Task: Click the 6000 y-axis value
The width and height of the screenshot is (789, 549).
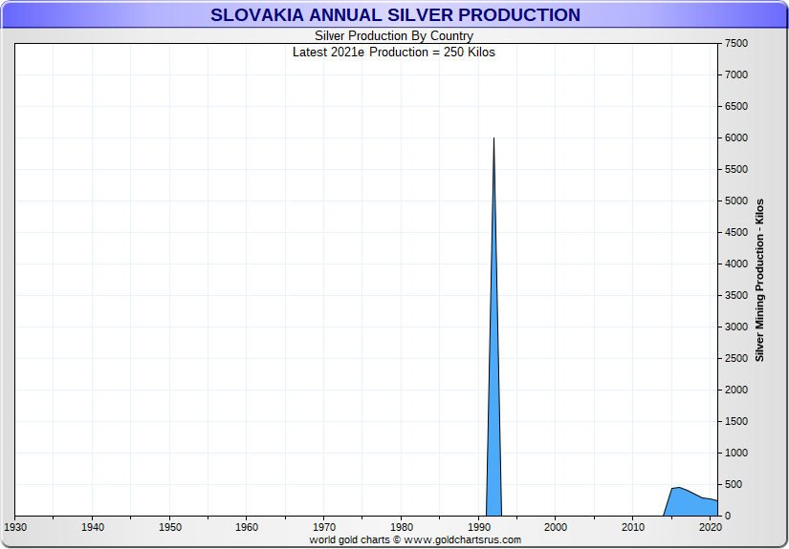Action: 735,138
